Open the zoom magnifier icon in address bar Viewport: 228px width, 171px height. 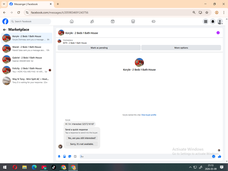tap(194, 12)
